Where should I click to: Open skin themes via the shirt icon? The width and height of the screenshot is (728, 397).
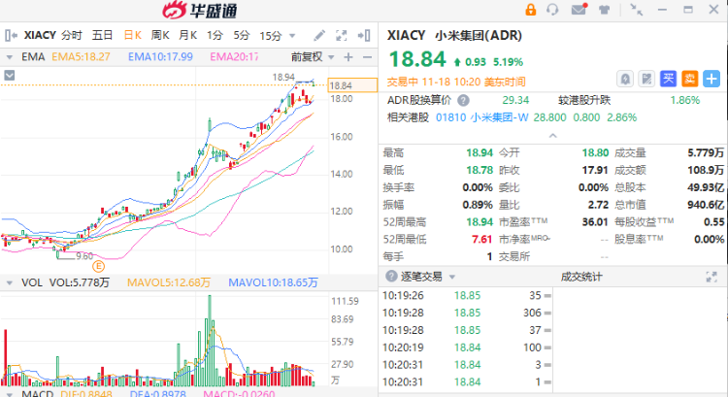(604, 10)
